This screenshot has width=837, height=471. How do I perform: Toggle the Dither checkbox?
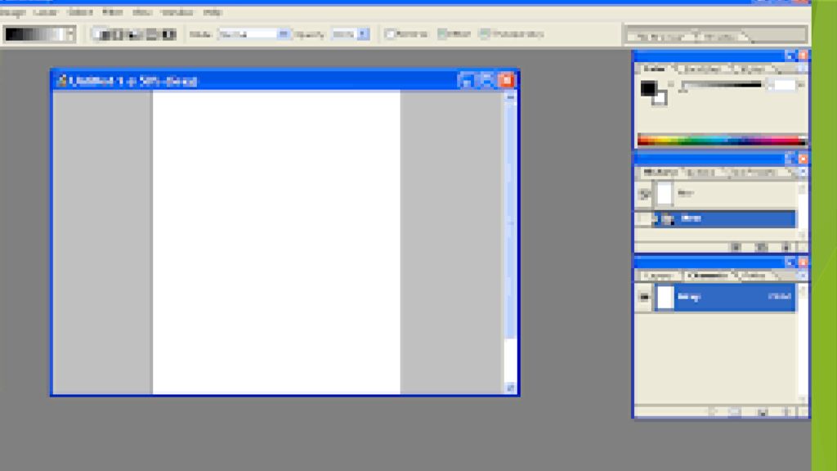point(442,34)
